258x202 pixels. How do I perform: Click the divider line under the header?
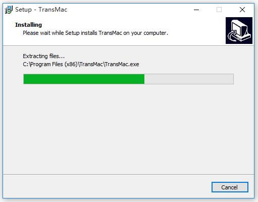click(x=128, y=45)
